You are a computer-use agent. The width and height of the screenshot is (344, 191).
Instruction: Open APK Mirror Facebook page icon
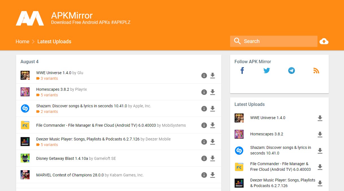[x=242, y=71]
